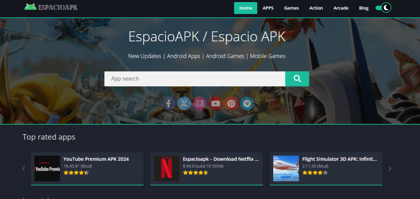The image size is (420, 199).
Task: Open the Facebook social icon
Action: (x=169, y=104)
